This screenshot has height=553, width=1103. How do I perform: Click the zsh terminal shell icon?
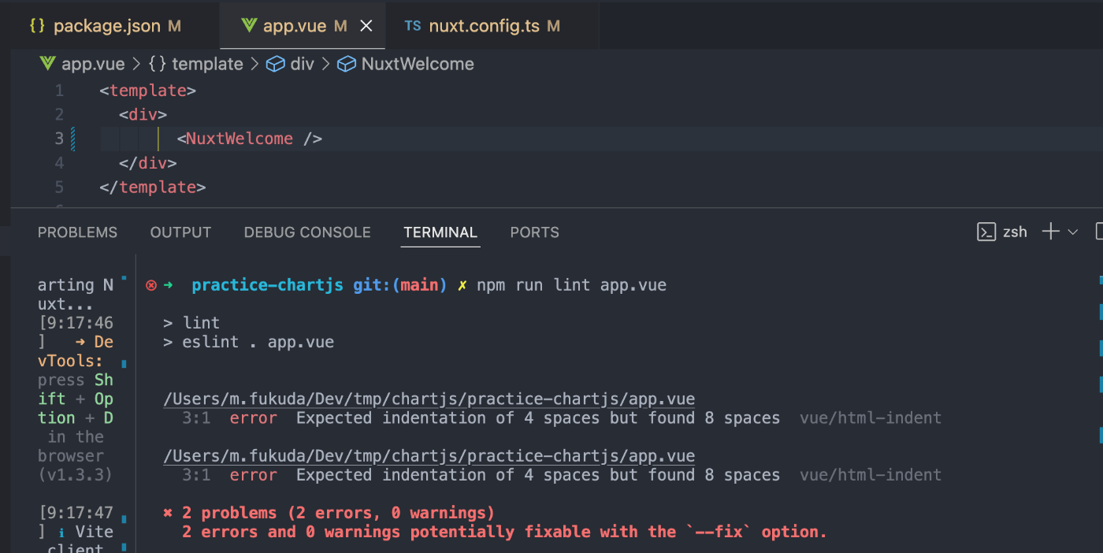pos(986,232)
